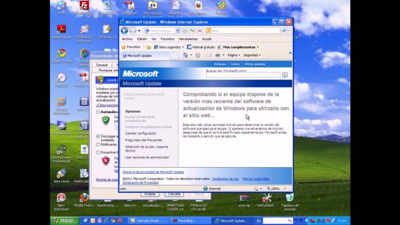400x225 pixels.
Task: Open the Ver menu
Action: [x=154, y=39]
